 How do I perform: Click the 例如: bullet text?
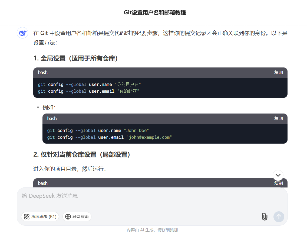(x=49, y=107)
